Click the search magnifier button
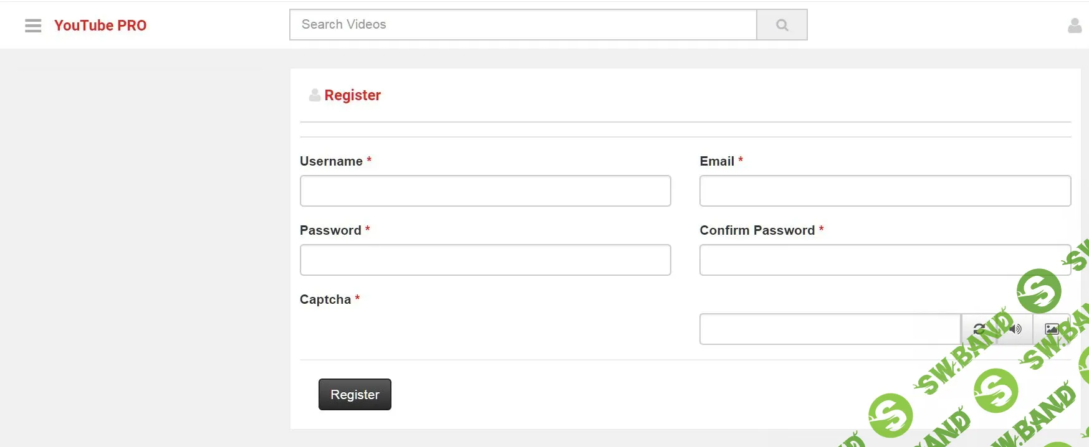This screenshot has width=1089, height=447. point(782,25)
